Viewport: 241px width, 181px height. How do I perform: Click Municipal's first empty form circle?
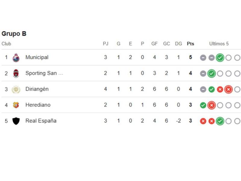coord(229,57)
